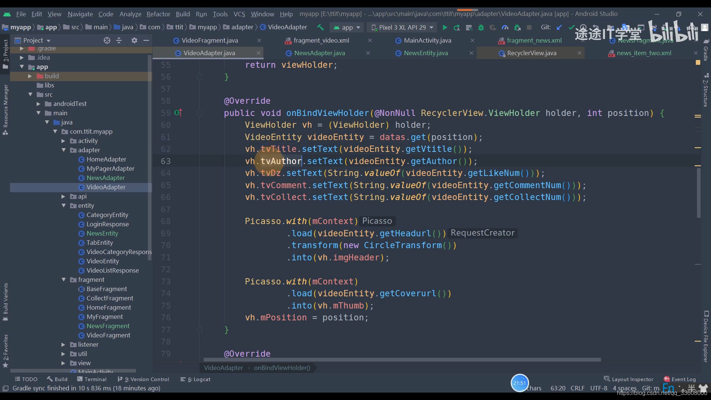Click the override gutter icon on line 59
Viewport: 711px width, 400px height.
tap(178, 113)
